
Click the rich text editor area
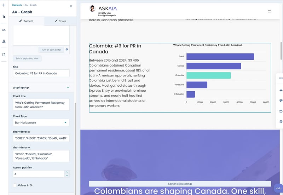41,36
